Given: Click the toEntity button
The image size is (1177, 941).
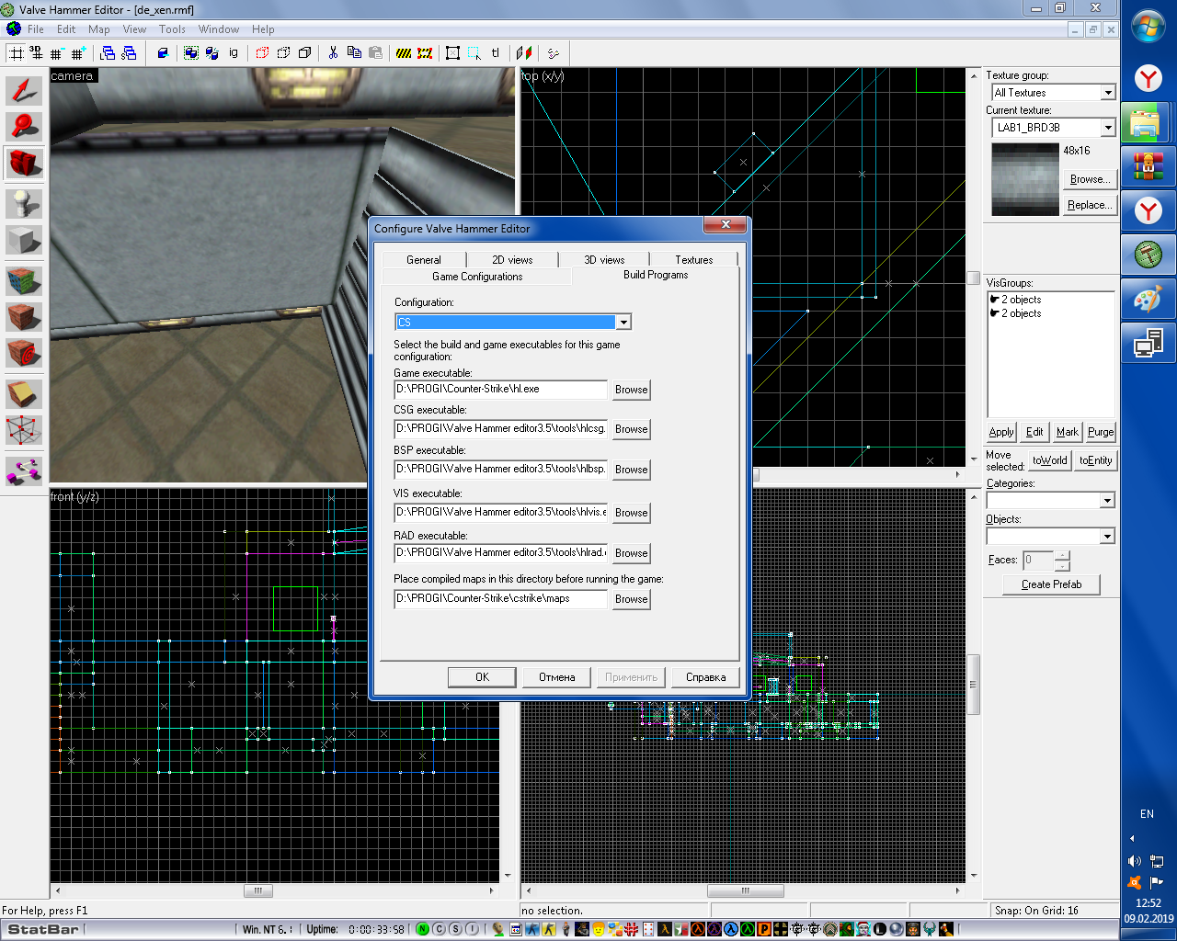Looking at the screenshot, I should tap(1095, 460).
